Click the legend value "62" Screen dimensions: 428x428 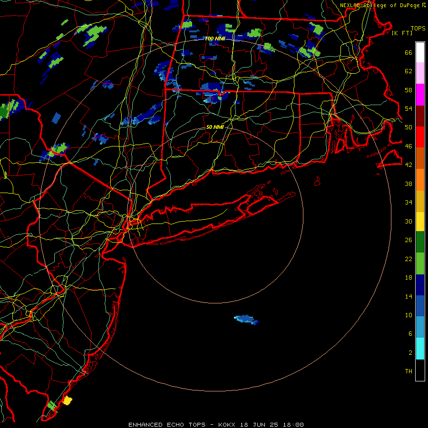[409, 71]
